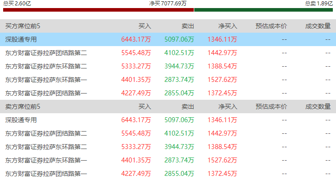The height and width of the screenshot is (179, 336).
Task: Click 4227.49万 buy value in buyer section
Action: pos(136,93)
